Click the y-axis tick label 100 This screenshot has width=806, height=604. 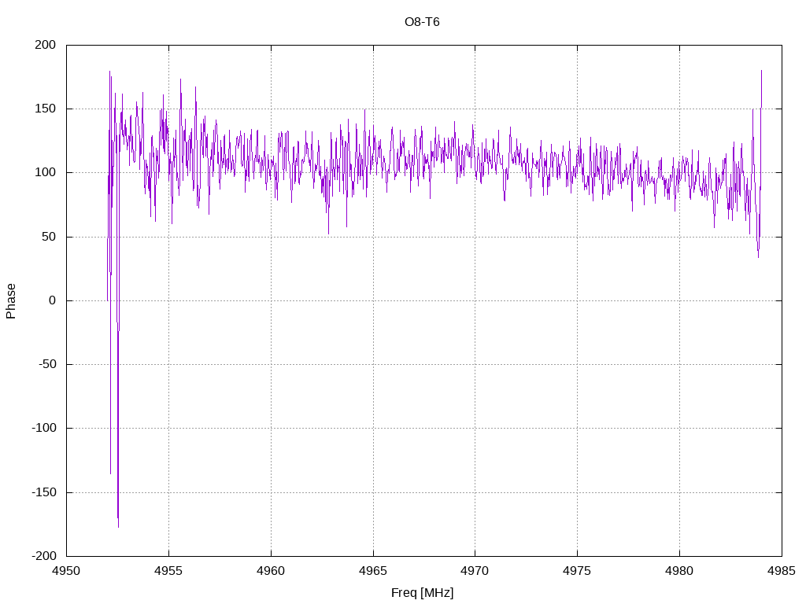(45, 172)
